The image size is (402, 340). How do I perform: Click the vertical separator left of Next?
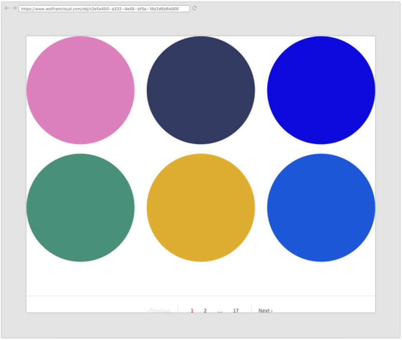(x=251, y=309)
